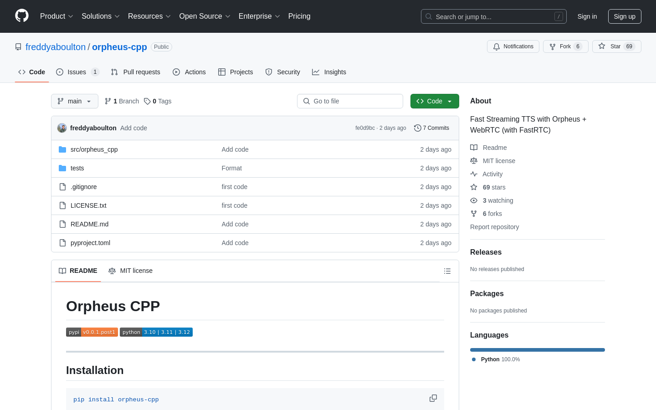
Task: View the 7 Commits history
Action: (x=432, y=128)
